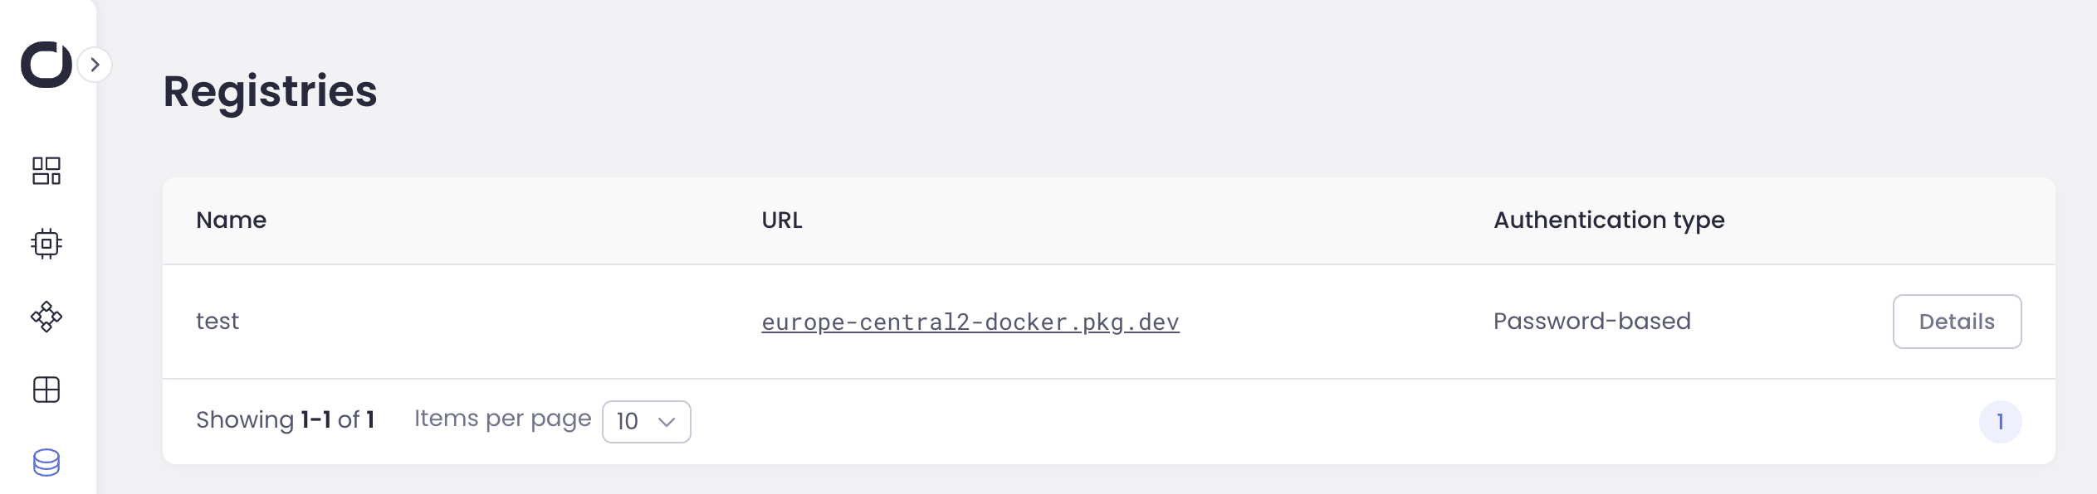Image resolution: width=2097 pixels, height=494 pixels.
Task: Open the dashboard icon in the sidebar
Action: point(46,171)
